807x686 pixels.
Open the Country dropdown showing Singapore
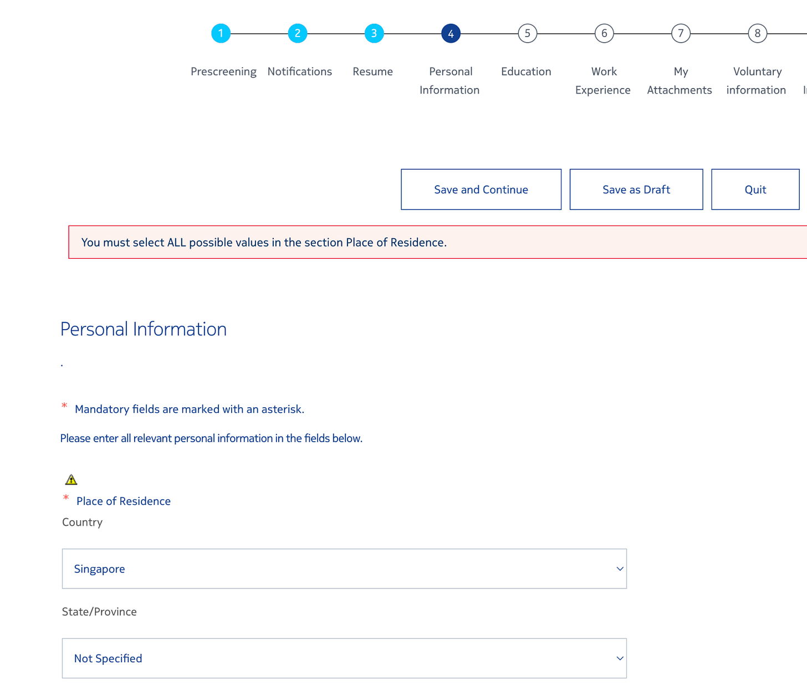[344, 569]
